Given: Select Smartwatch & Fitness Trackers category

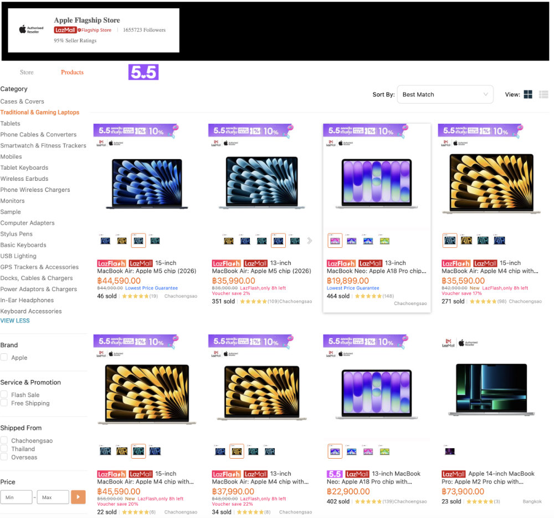Looking at the screenshot, I should pos(43,146).
